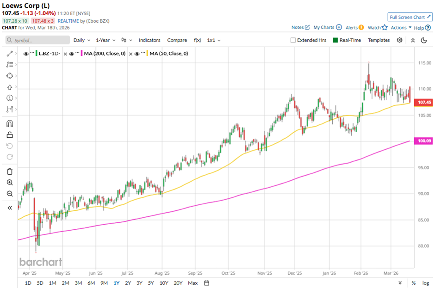
Task: Open the Daily frequency dropdown
Action: click(81, 40)
